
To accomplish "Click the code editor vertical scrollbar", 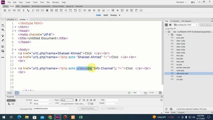I will coord(162,53).
